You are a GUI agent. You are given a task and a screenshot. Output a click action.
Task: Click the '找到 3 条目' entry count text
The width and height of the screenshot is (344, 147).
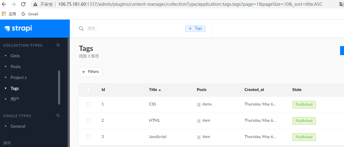(89, 56)
